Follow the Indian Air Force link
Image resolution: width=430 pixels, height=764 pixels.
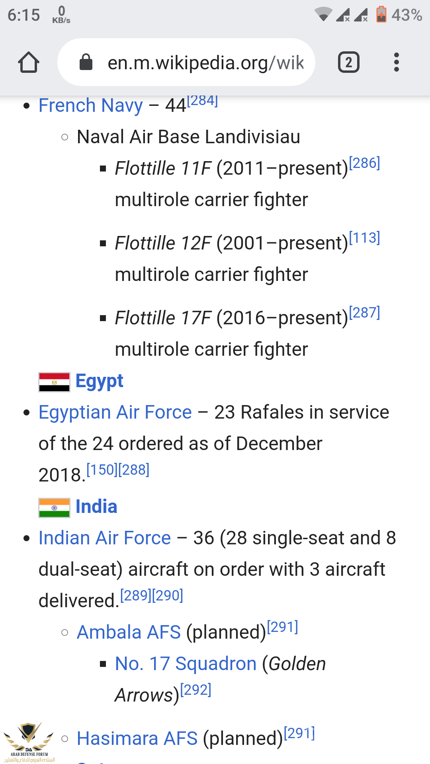coord(105,538)
